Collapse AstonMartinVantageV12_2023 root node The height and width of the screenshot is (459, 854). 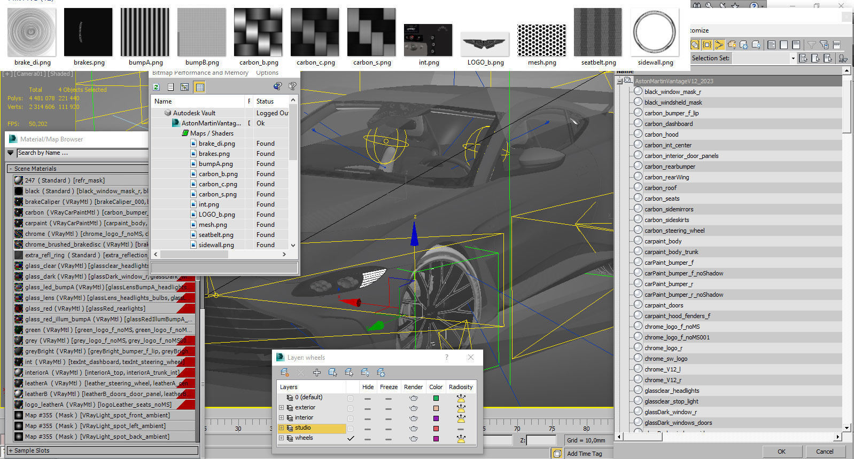pos(619,81)
